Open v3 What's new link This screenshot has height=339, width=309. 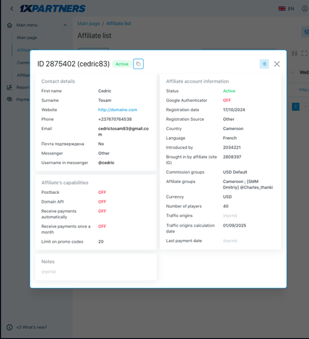click(32, 327)
